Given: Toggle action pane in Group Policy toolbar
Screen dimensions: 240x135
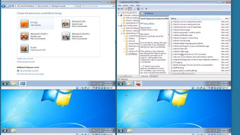Looking at the screenshot, I should pos(142,9).
